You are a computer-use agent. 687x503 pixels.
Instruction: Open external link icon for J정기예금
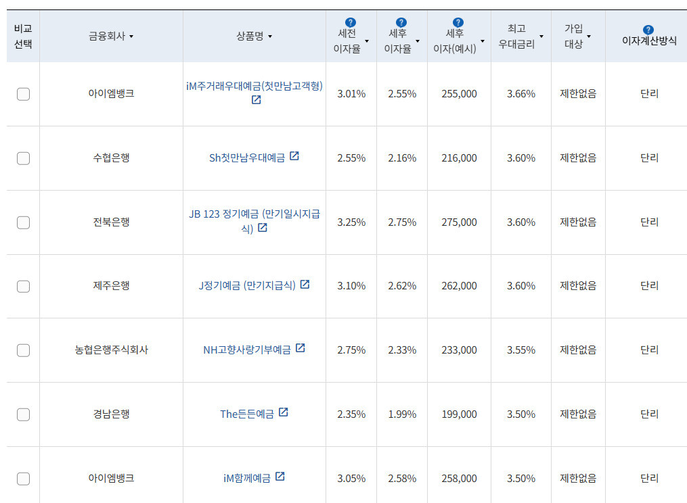click(x=305, y=285)
